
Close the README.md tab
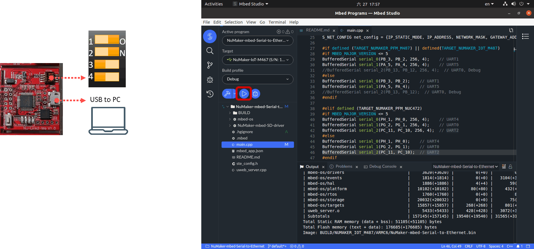(334, 31)
